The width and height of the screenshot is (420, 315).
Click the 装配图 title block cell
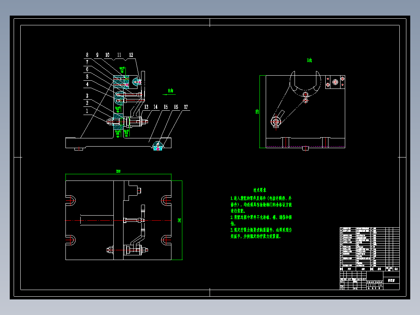coord(391,280)
